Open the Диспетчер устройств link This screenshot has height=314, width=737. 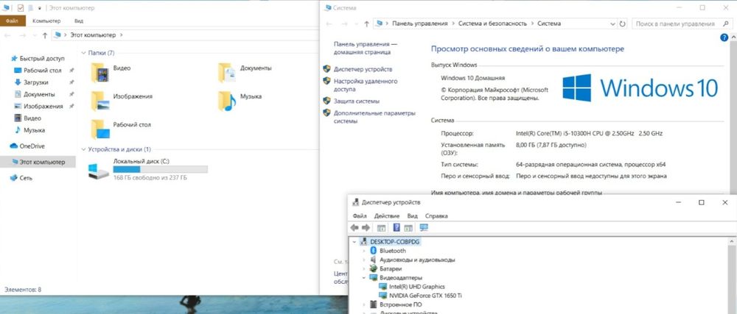363,69
